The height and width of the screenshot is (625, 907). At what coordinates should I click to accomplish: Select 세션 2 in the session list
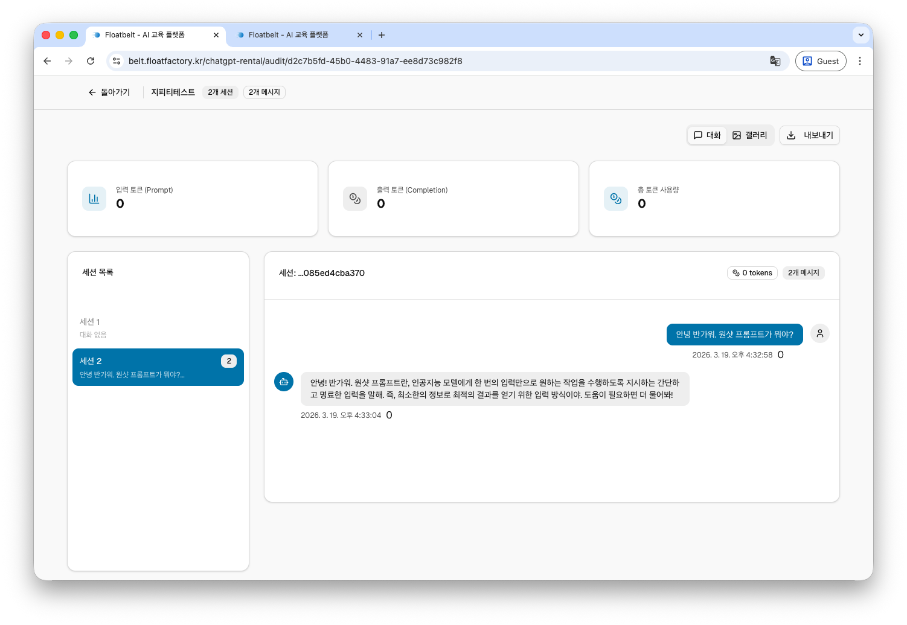[x=158, y=367]
